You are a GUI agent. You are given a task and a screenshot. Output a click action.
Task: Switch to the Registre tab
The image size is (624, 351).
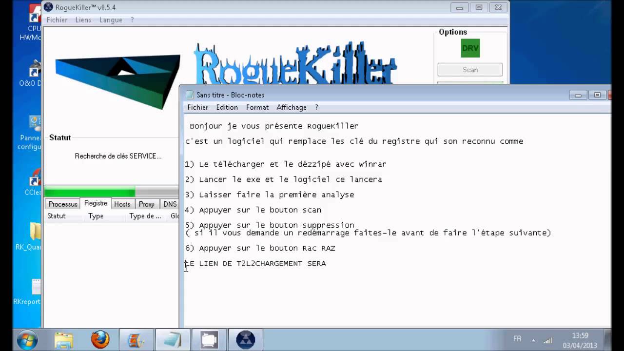point(96,203)
